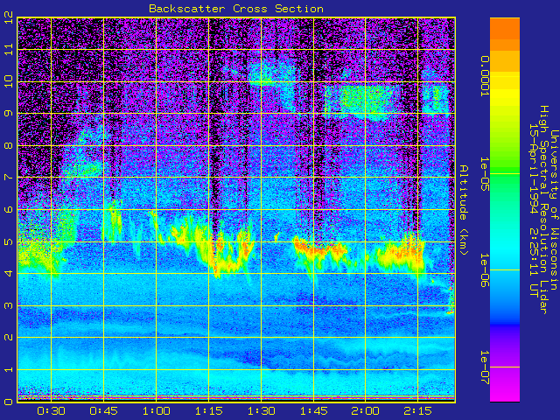Click the 'University of Wisconsin' text
Image resolution: width=560 pixels, height=420 pixels.
point(554,210)
